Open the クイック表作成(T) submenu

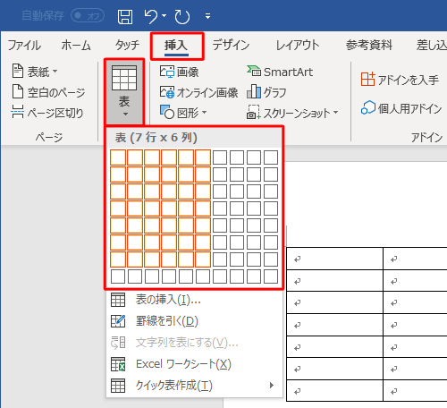pos(194,386)
